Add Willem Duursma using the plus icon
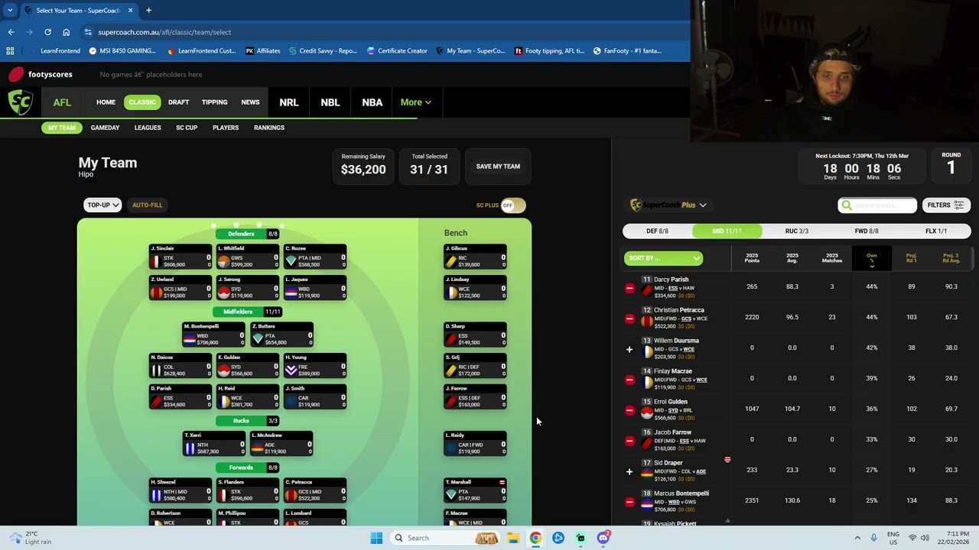This screenshot has width=979, height=550. click(629, 349)
